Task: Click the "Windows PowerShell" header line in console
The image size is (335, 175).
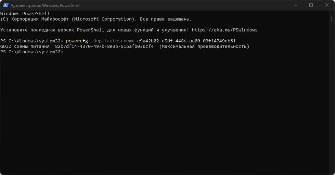Action: (25, 14)
